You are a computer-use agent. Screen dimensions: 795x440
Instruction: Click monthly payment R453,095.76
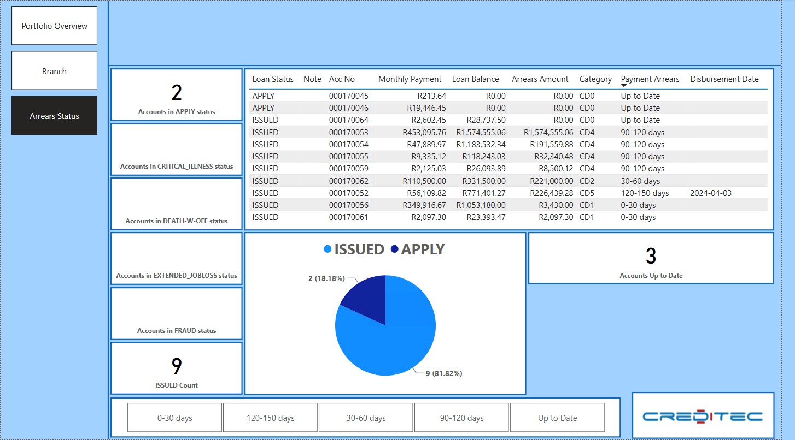click(x=424, y=132)
